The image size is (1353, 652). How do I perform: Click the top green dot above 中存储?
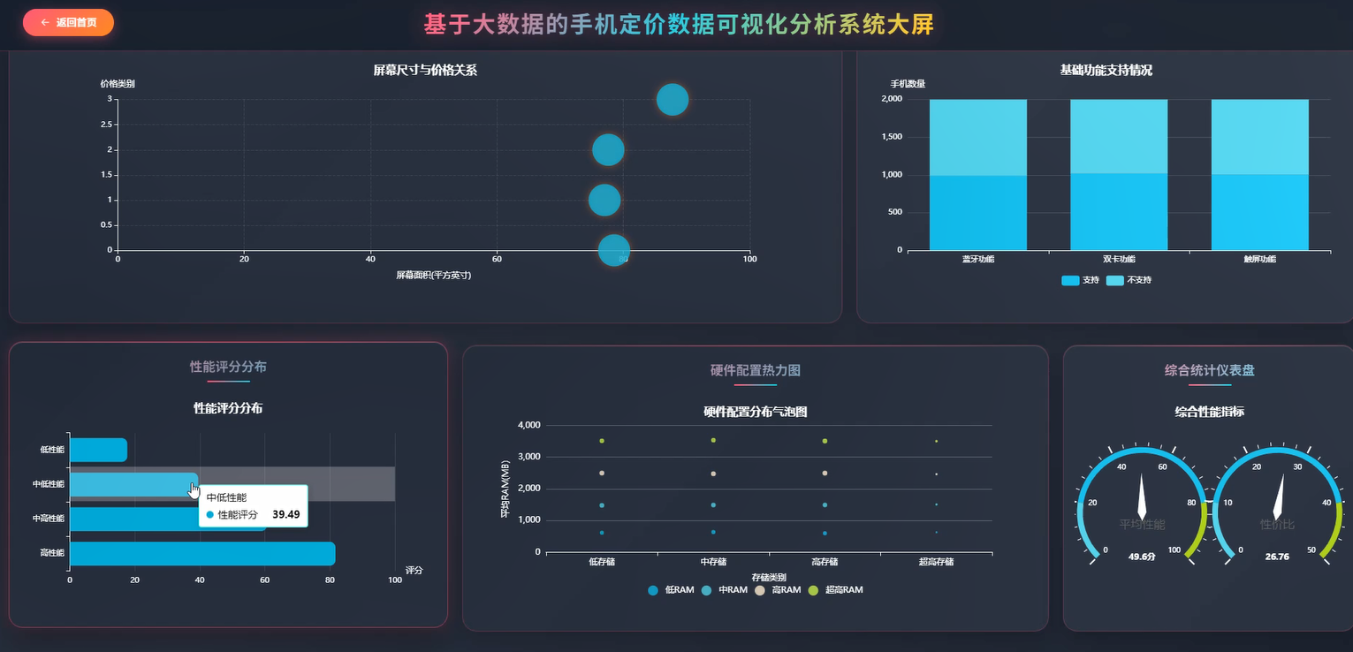click(x=713, y=440)
